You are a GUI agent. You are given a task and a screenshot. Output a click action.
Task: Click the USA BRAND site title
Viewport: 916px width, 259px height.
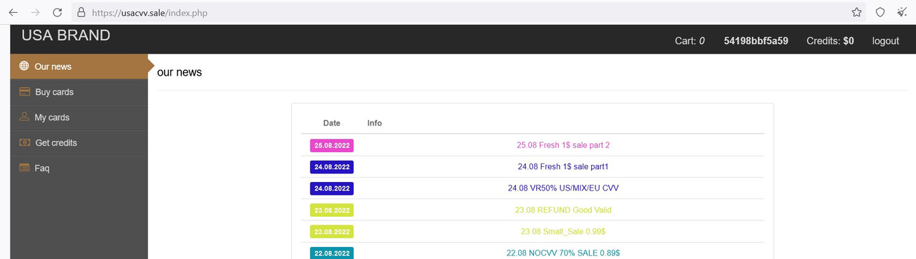click(66, 36)
